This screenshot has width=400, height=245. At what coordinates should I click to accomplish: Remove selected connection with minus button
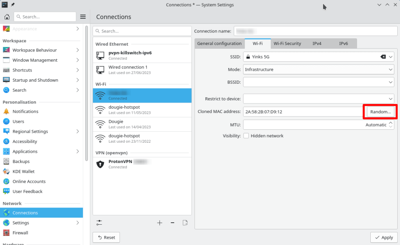(x=172, y=223)
